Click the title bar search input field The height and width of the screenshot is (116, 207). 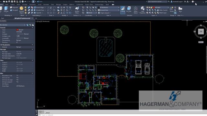(158, 2)
